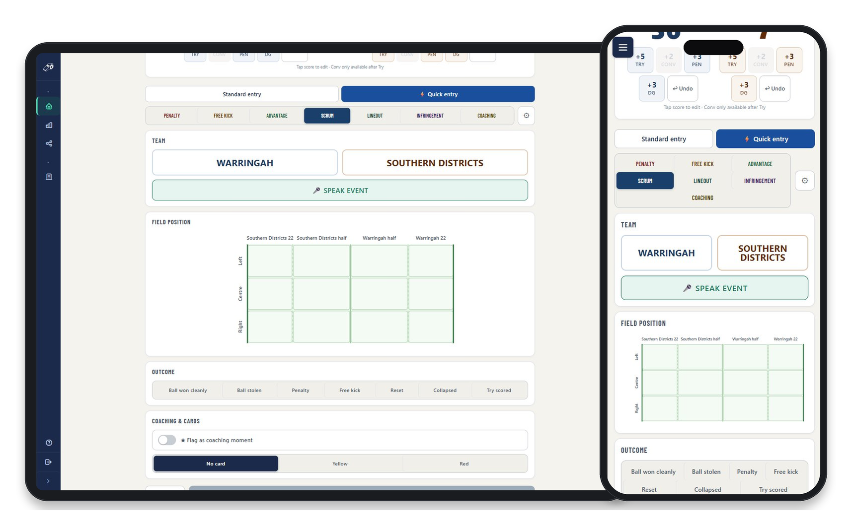This screenshot has height=526, width=852.
Task: Expand the sidebar with the chevron arrow
Action: [48, 481]
